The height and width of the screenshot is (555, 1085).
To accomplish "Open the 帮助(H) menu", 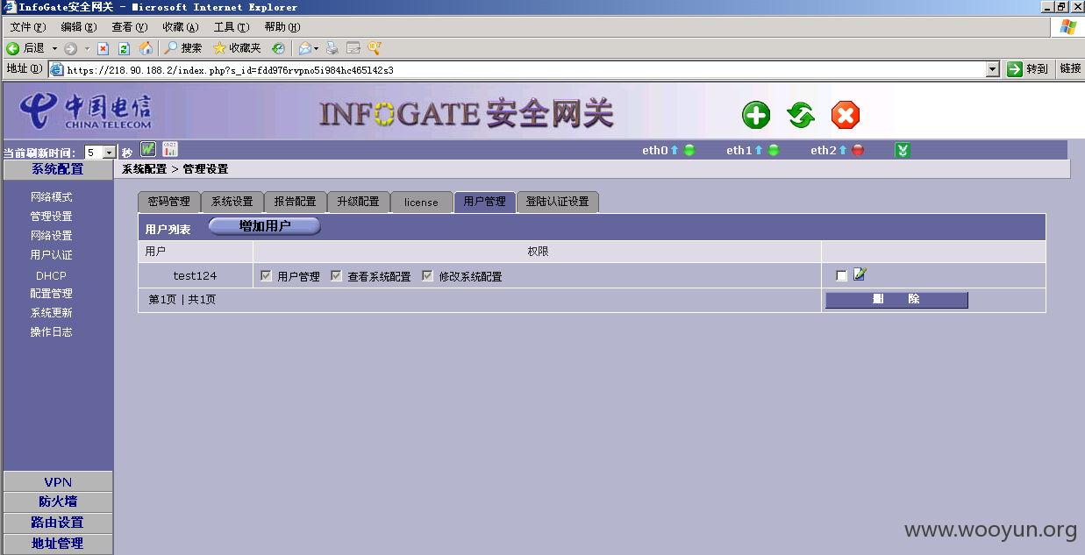I will 282,27.
